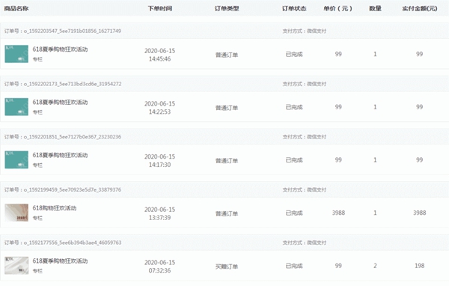Open 618夏季购物狂欢活动 title in the 14:17:30 order
Image resolution: width=449 pixels, height=286 pixels.
[x=60, y=155]
